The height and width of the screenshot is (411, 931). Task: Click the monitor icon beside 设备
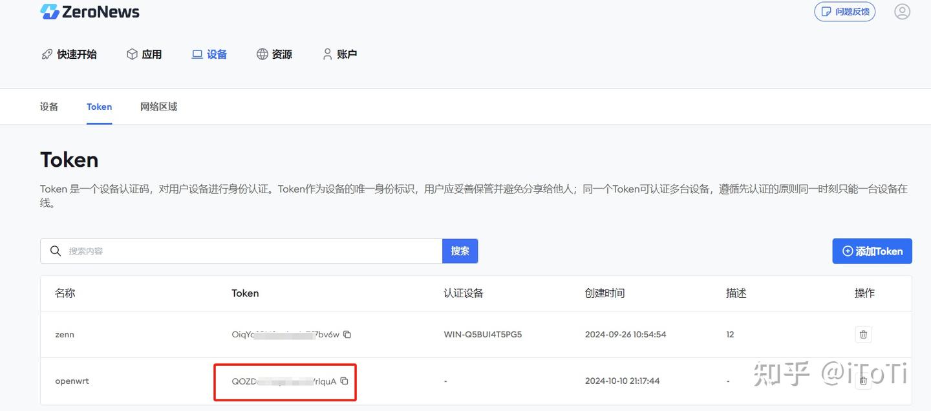point(197,54)
